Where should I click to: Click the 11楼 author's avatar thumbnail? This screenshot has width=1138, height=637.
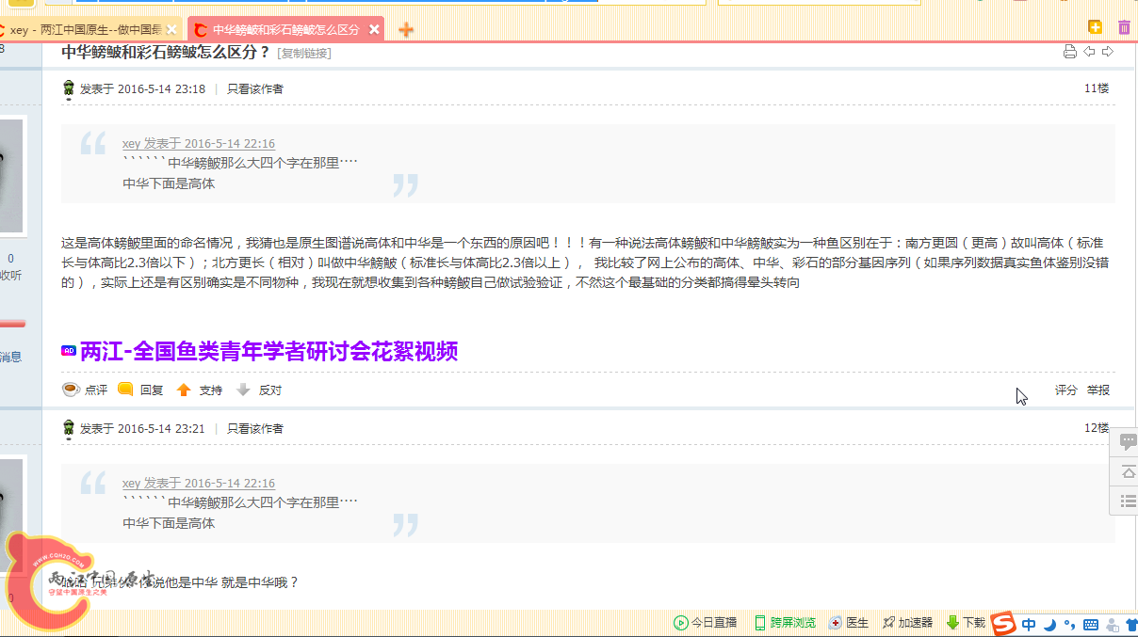pos(11,175)
